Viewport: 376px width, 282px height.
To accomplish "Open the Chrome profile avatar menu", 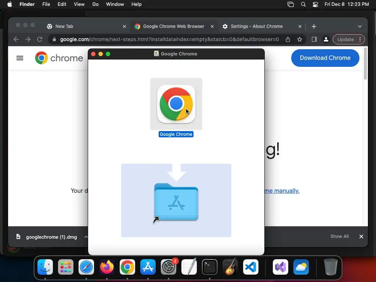I will [x=326, y=39].
